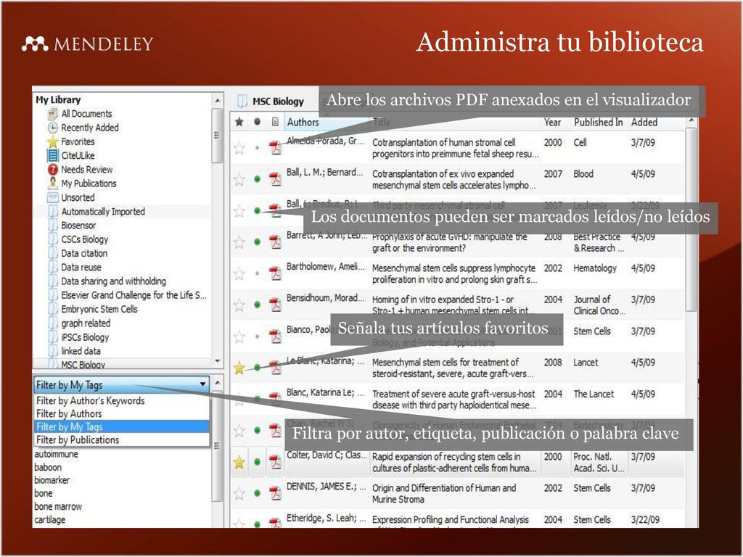Screen dimensions: 743x557
Task: Select Elsevier Grand Challenge collection
Action: [134, 295]
